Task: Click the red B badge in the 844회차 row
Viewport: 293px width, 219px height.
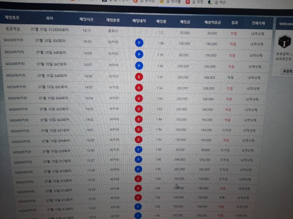Action: click(139, 98)
